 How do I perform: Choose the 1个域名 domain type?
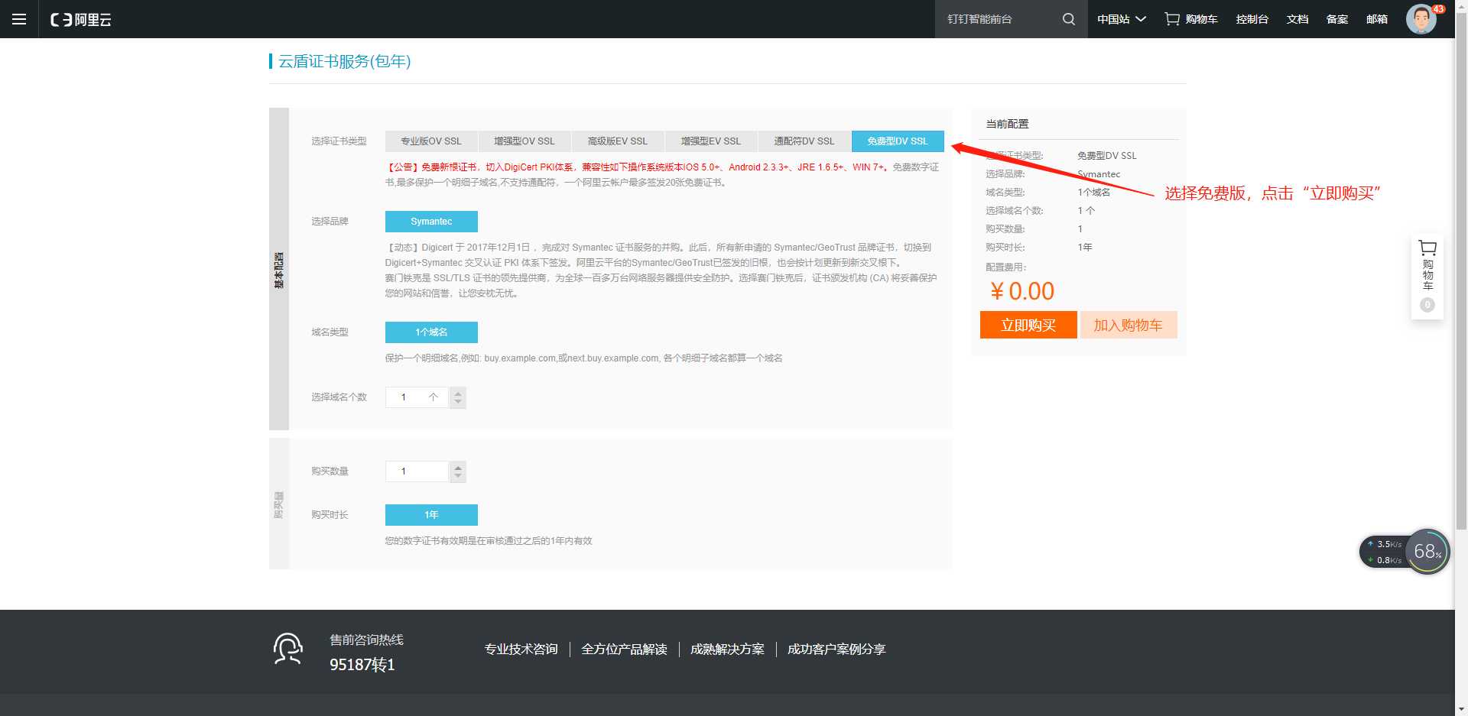point(431,332)
